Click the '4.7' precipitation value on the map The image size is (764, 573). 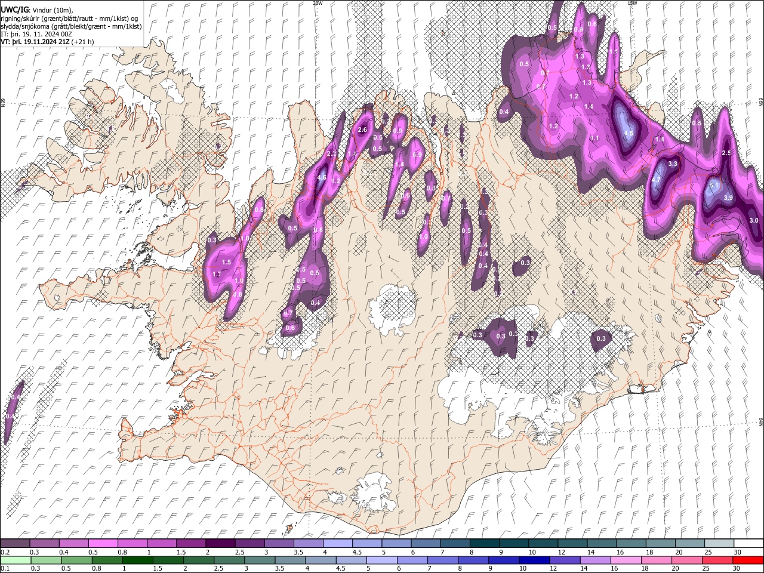657,180
